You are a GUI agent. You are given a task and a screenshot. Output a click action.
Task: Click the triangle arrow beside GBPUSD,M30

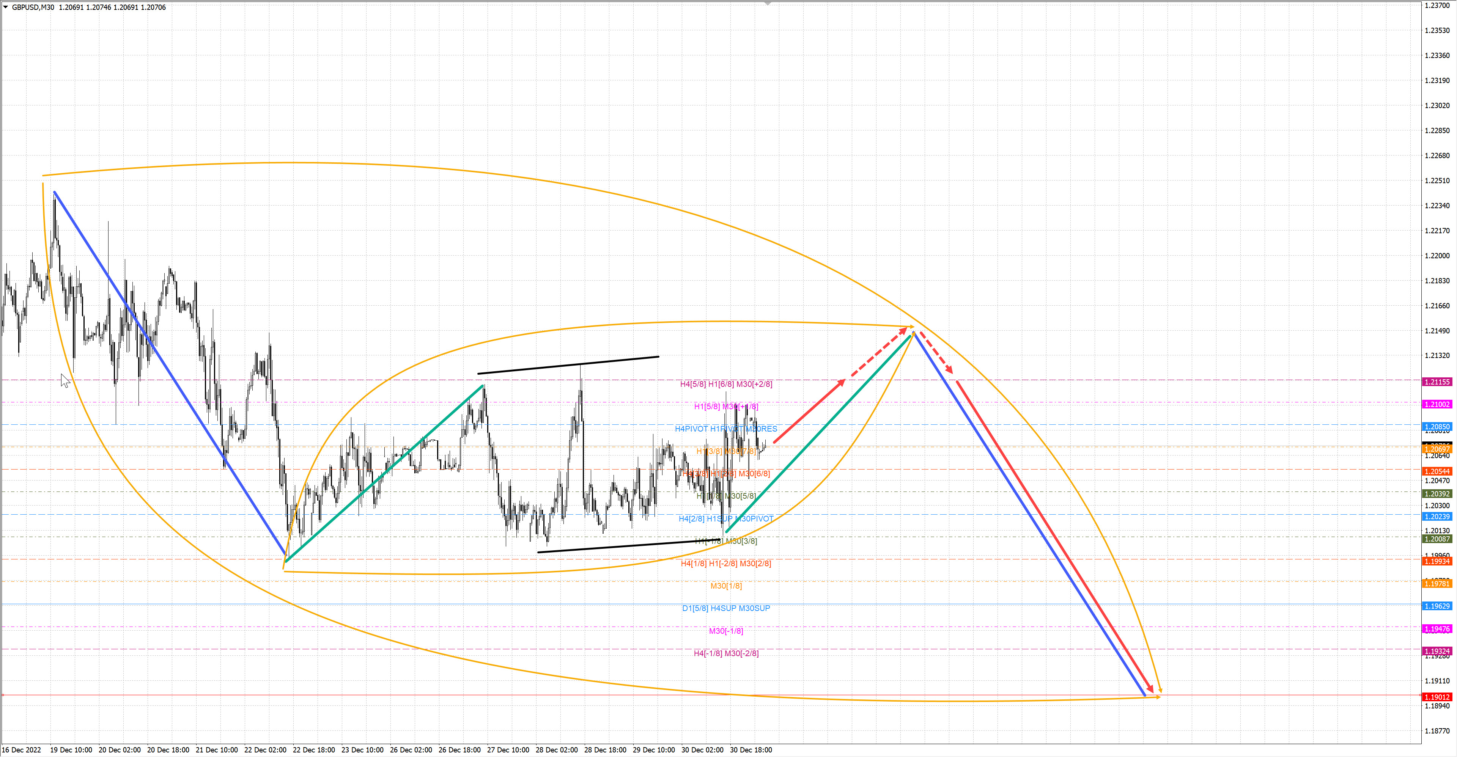click(6, 7)
